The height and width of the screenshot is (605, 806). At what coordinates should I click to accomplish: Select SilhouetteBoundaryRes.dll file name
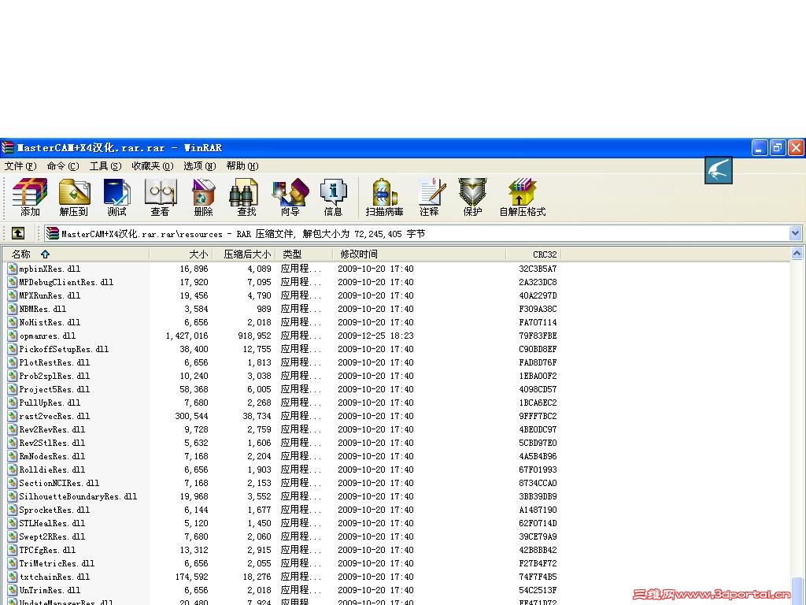[78, 496]
